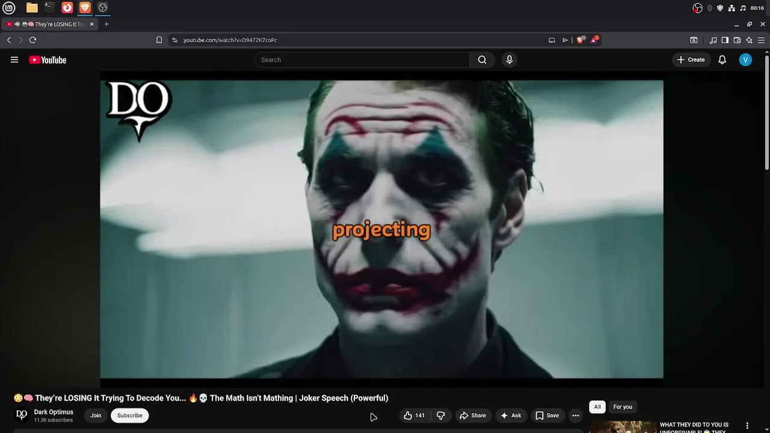Click the address bar URL

tap(230, 40)
